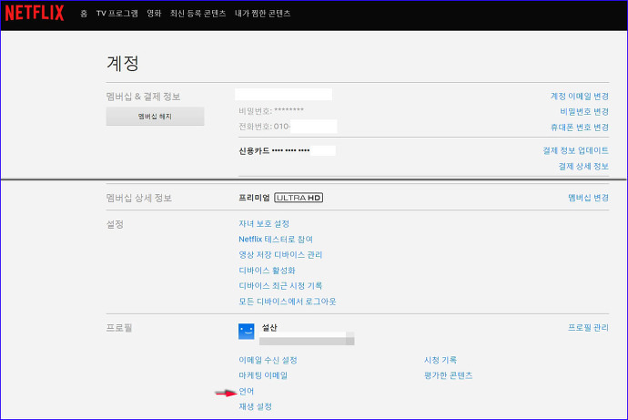Viewport: 628px width, 420px height.
Task: Click the 프로필 section label
Action: click(x=119, y=328)
